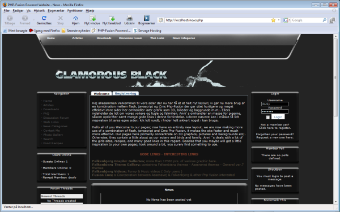
Task: Toggle the remember me checkbox beside Login
Action: [268, 117]
